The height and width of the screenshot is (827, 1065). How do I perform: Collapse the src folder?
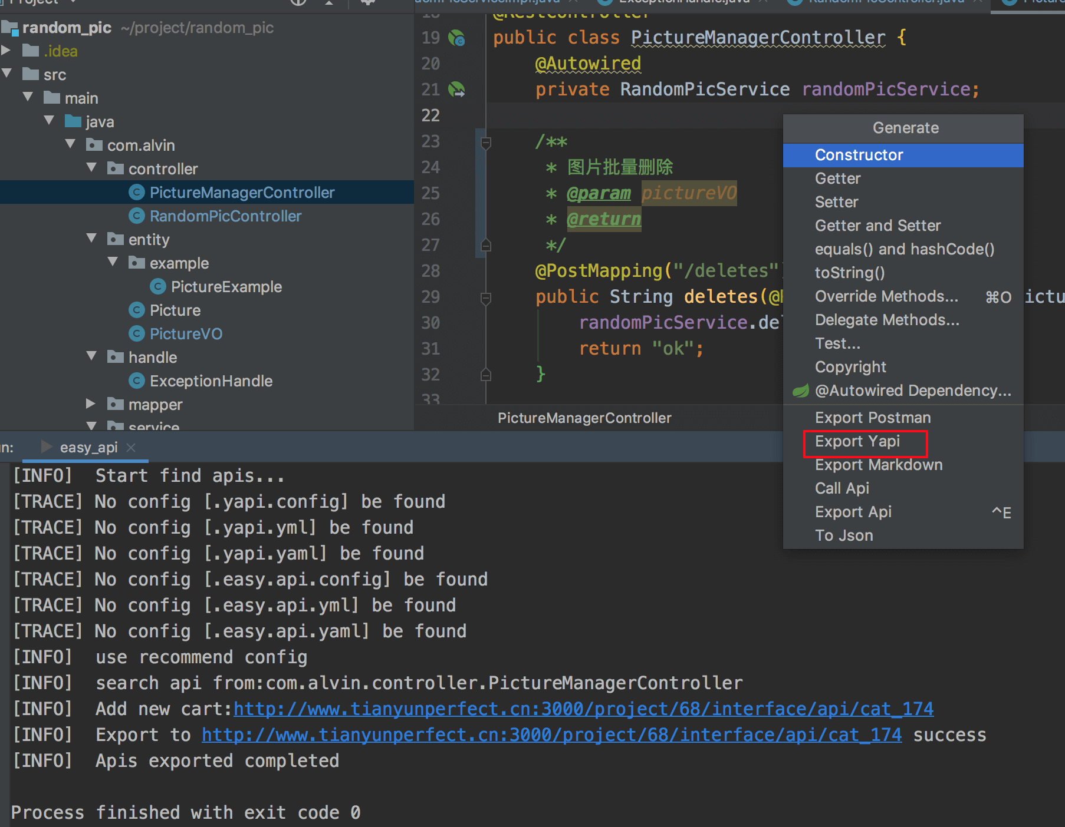pyautogui.click(x=6, y=74)
